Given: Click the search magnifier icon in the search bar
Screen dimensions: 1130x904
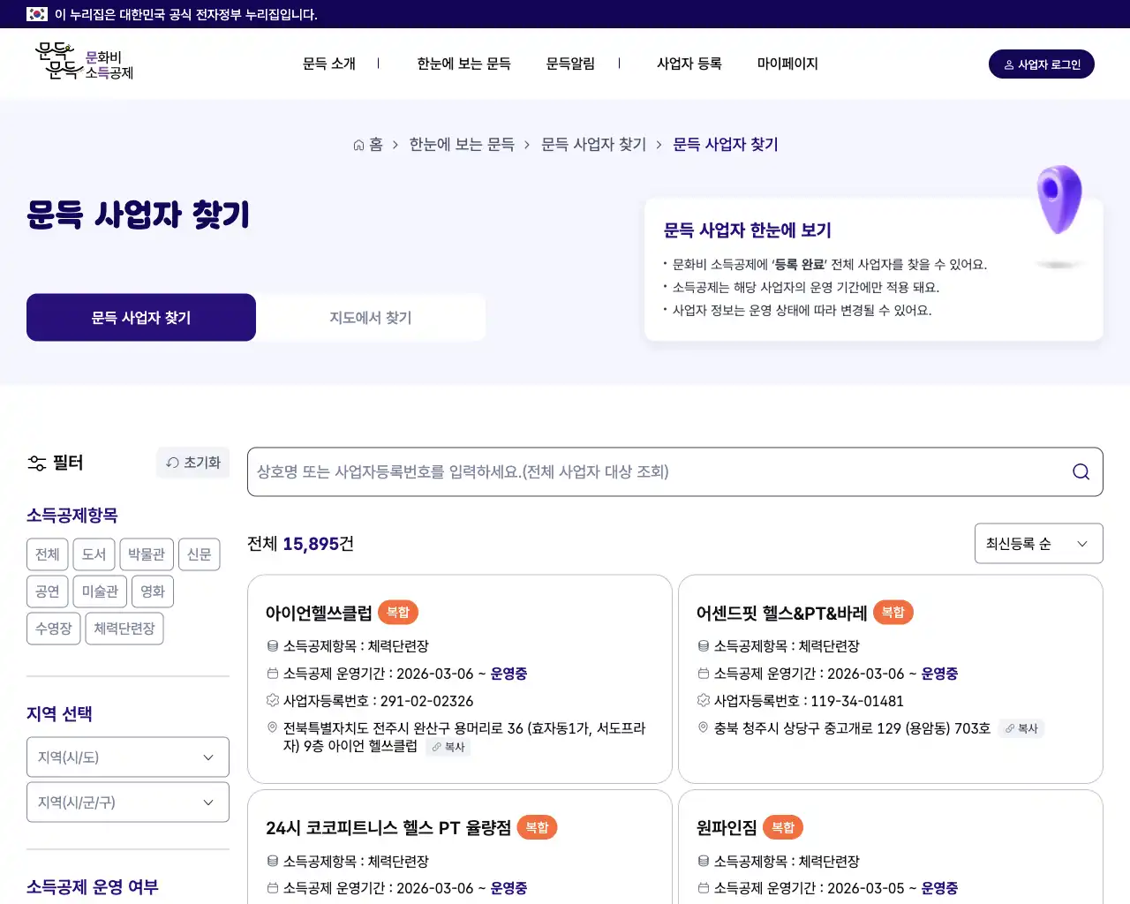Looking at the screenshot, I should coord(1081,471).
